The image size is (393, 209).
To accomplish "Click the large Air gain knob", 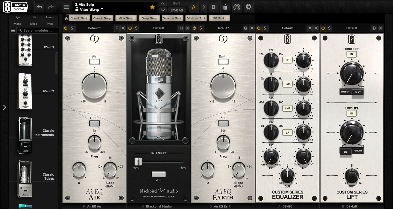I will [x=94, y=86].
